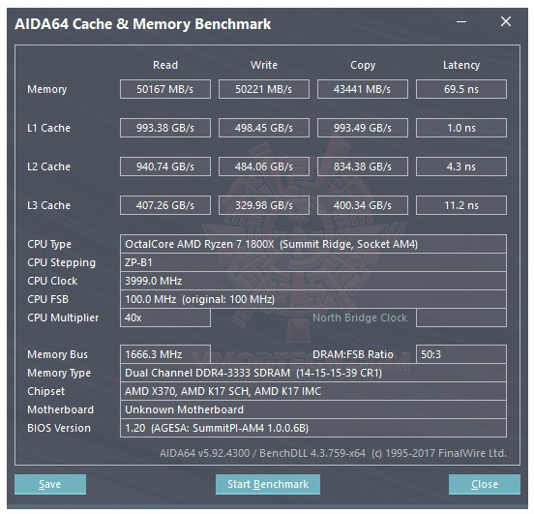Select Memory Latency value 69.5 ns
534x514 pixels.
[461, 89]
